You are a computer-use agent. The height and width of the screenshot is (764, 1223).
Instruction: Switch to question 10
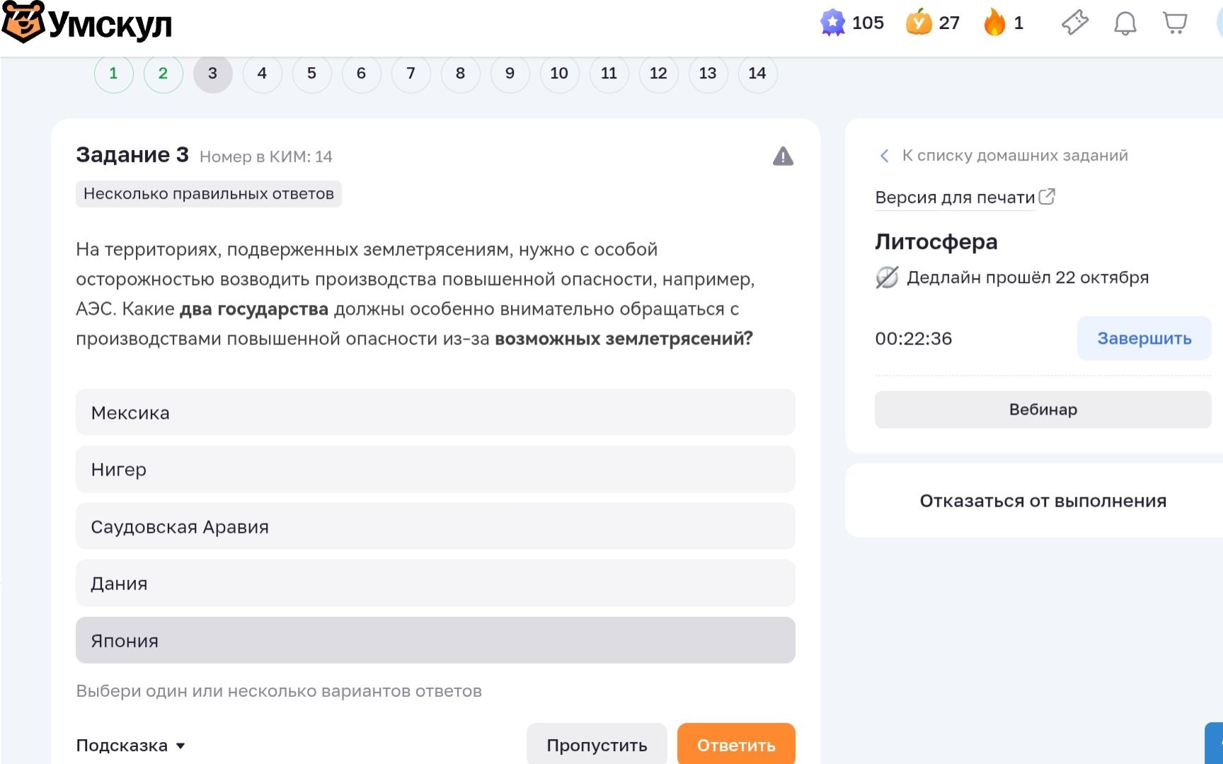pyautogui.click(x=559, y=74)
